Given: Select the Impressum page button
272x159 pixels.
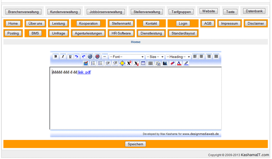Looking at the screenshot, I should [x=229, y=24].
